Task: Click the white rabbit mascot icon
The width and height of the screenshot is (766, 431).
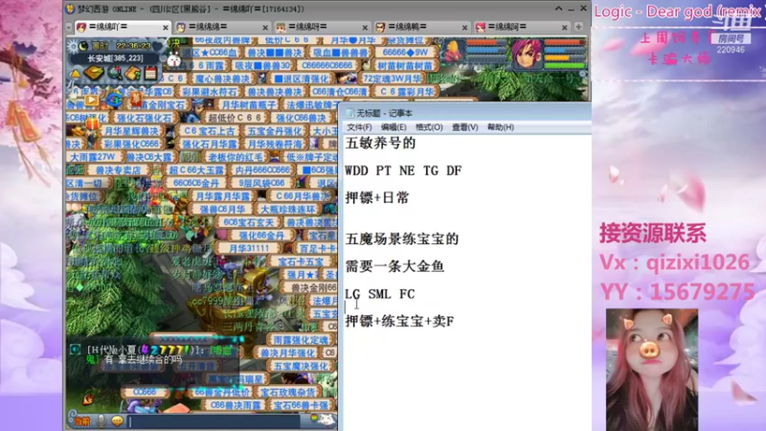Action: click(174, 60)
